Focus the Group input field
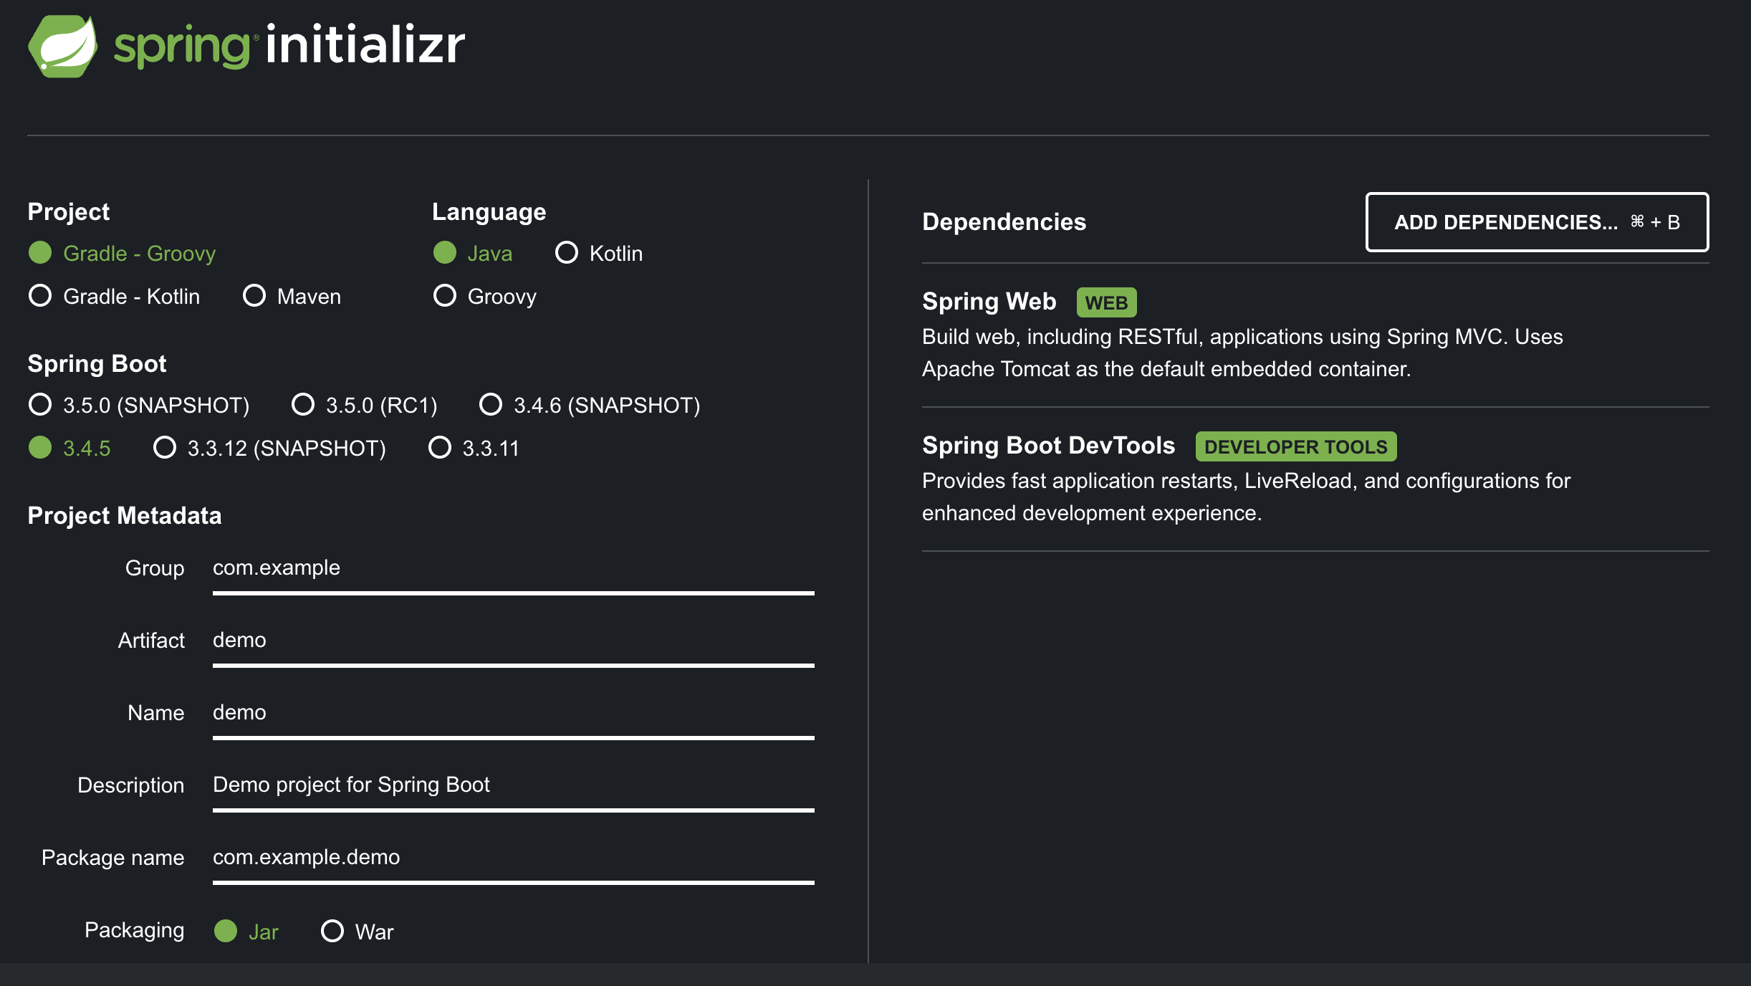The image size is (1751, 986). [514, 569]
